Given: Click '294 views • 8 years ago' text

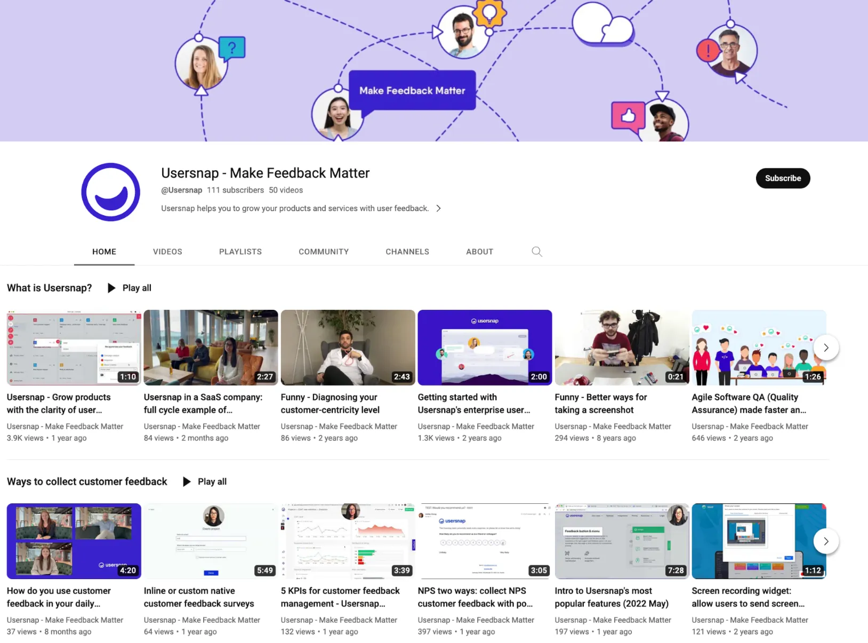Looking at the screenshot, I should [x=596, y=438].
